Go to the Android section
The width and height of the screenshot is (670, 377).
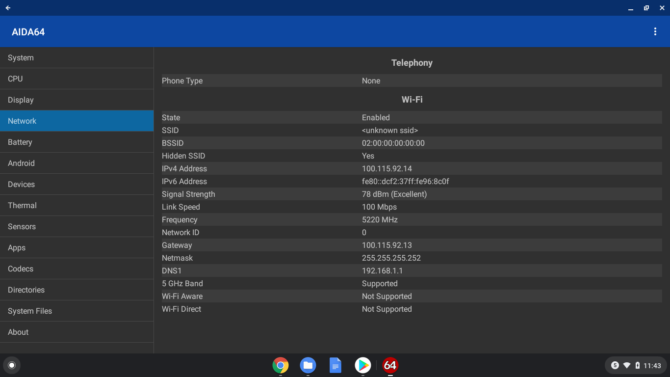click(x=77, y=163)
